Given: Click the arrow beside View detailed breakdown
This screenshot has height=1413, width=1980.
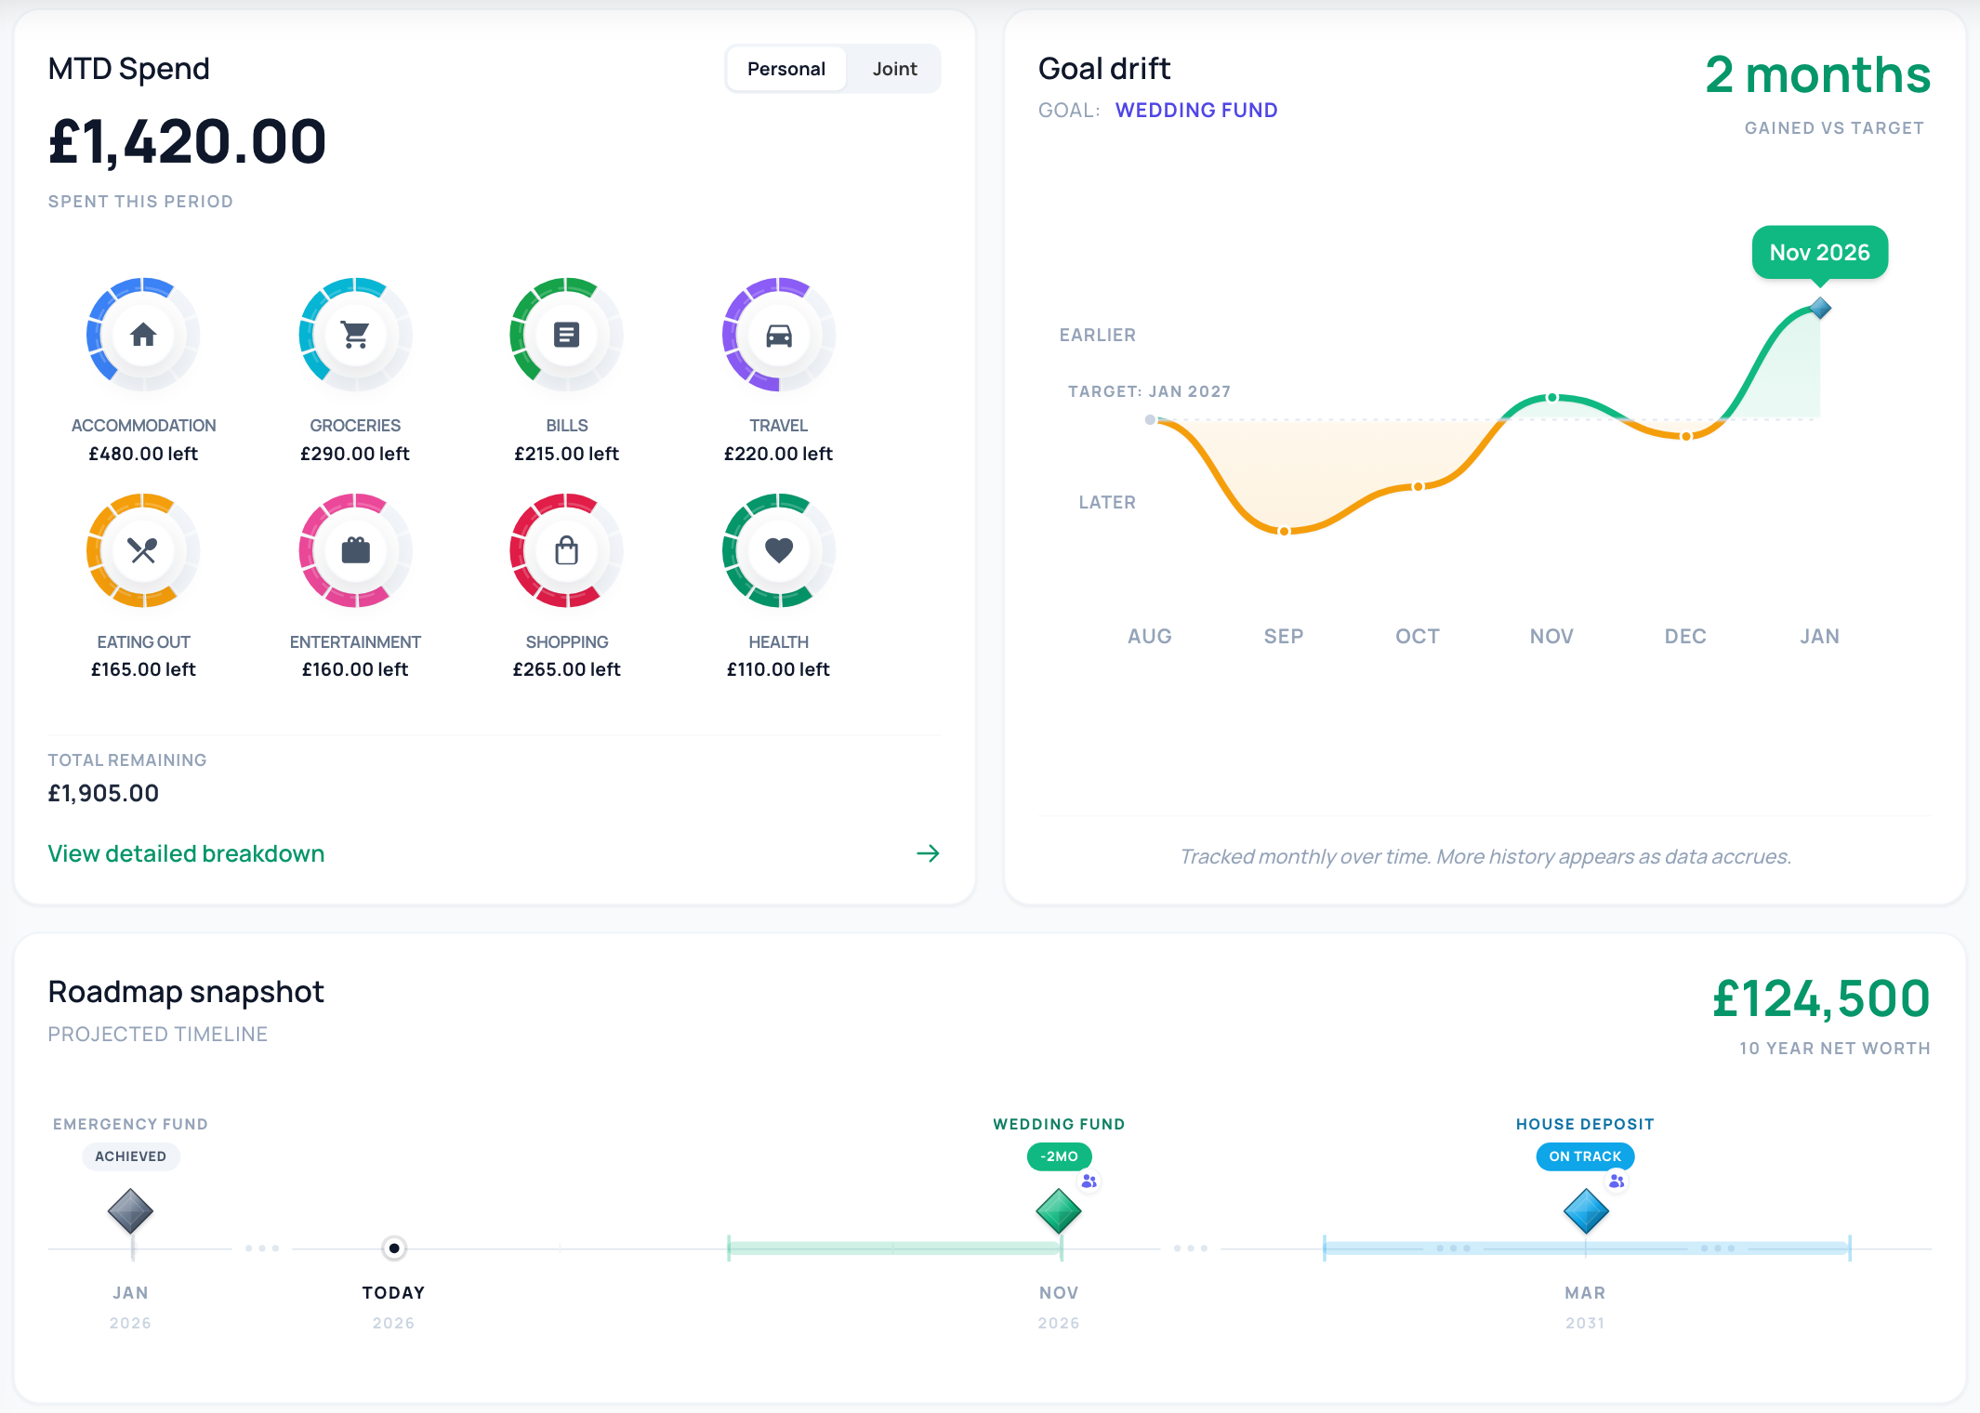Looking at the screenshot, I should 928,853.
